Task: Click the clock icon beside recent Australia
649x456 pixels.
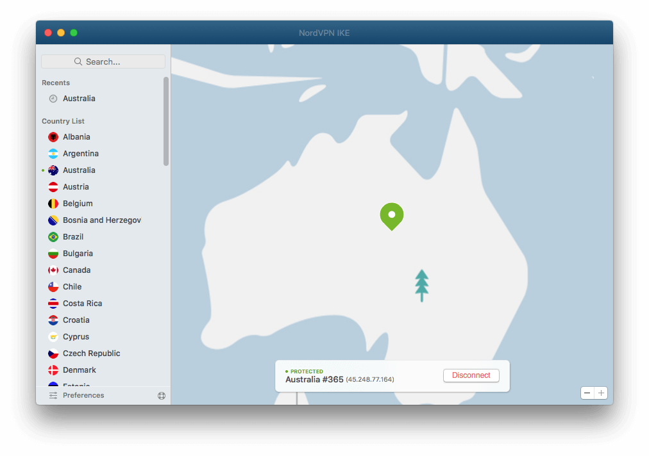Action: [53, 99]
